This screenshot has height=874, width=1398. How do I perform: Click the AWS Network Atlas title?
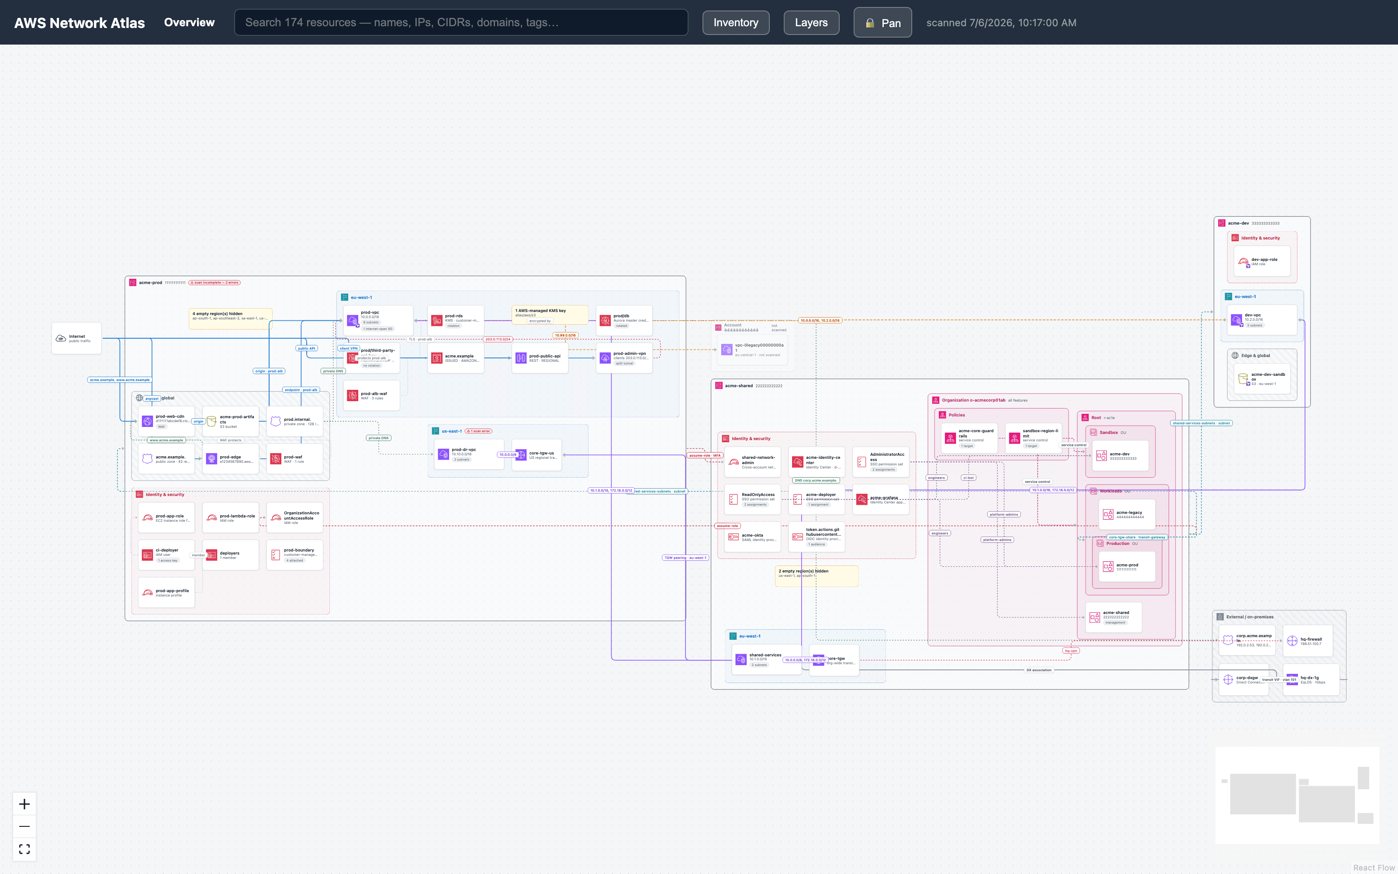click(80, 23)
